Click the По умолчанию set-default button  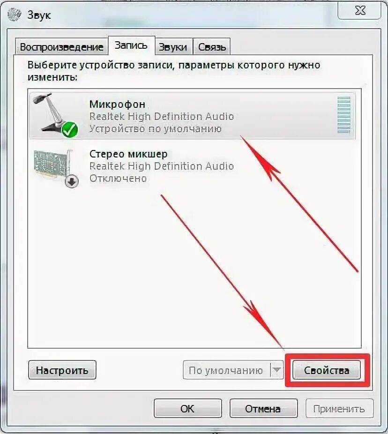[226, 370]
